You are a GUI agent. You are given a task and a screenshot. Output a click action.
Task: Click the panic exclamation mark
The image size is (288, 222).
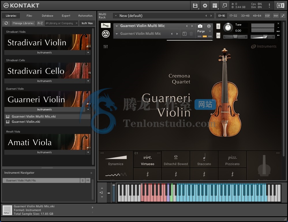(x=269, y=6)
